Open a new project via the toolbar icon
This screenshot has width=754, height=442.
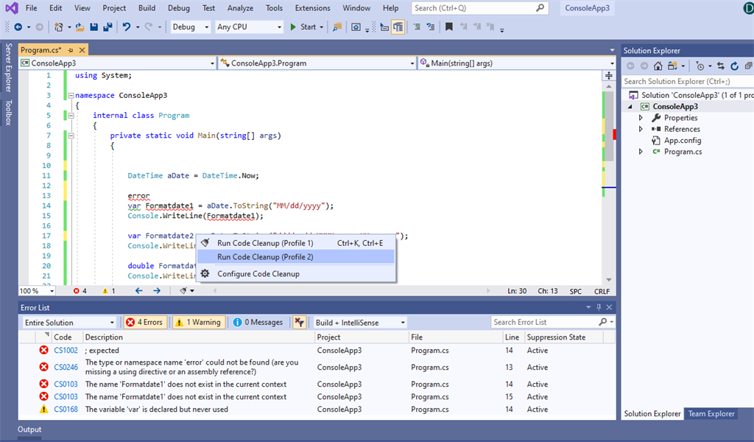(x=58, y=27)
